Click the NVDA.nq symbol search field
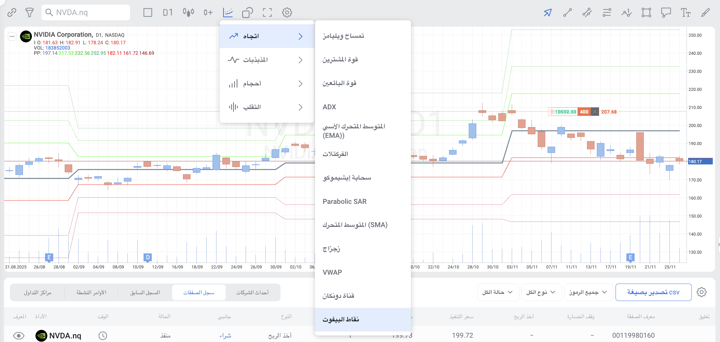Viewport: 720px width, 342px height. [x=86, y=12]
